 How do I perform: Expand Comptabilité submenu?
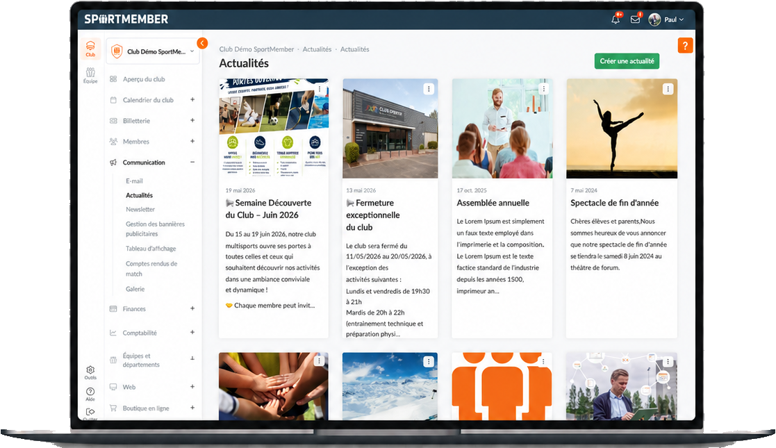coord(192,333)
